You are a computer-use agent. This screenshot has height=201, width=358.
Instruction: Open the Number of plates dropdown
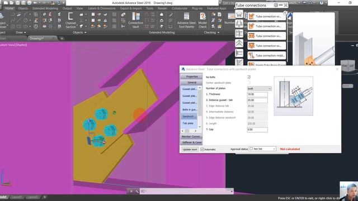coord(259,88)
